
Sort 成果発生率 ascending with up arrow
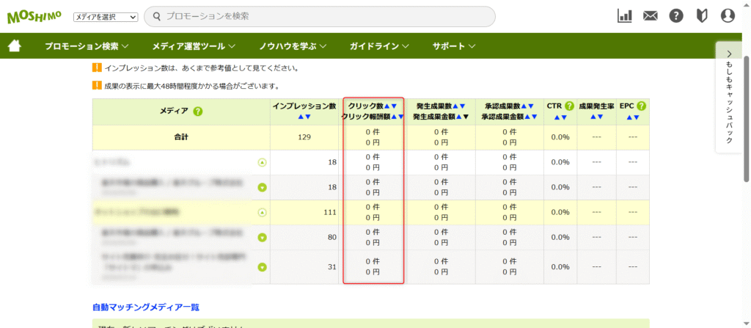(593, 117)
